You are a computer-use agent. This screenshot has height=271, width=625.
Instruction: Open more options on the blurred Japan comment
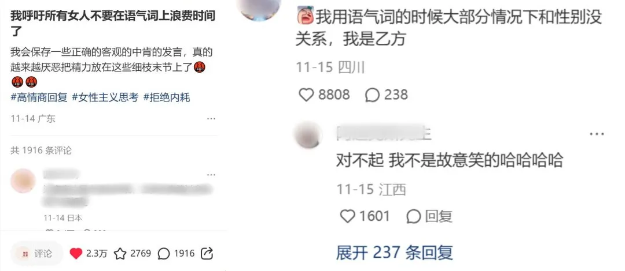211,175
